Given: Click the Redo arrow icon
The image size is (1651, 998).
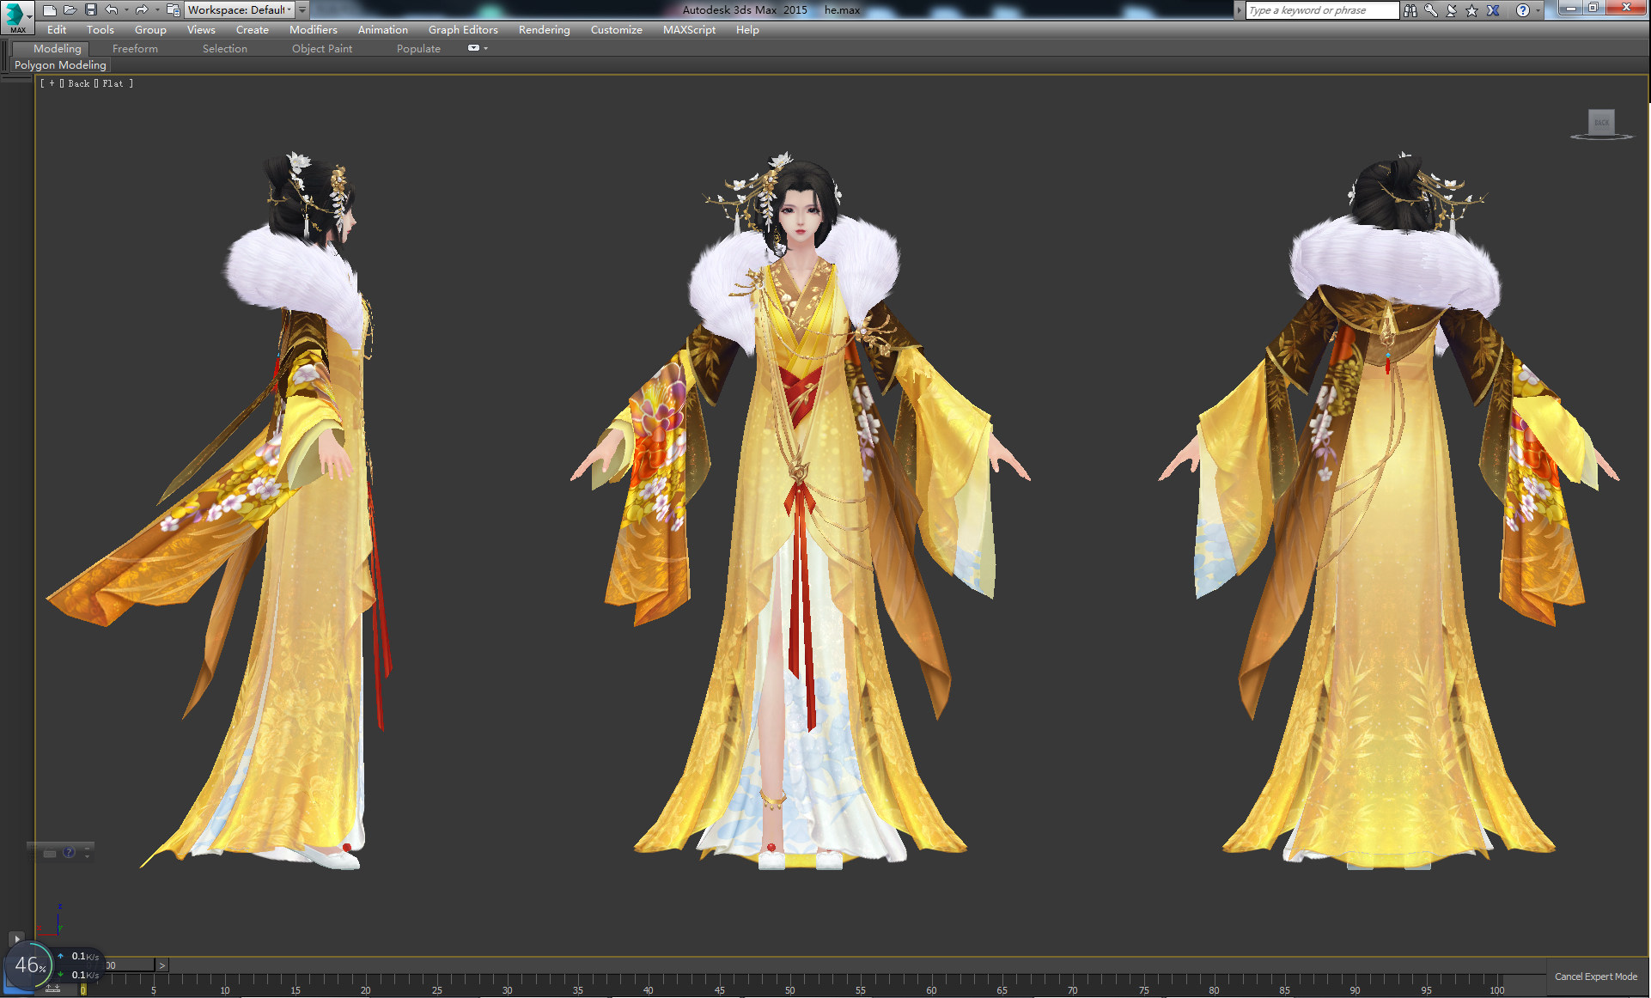Looking at the screenshot, I should (142, 10).
